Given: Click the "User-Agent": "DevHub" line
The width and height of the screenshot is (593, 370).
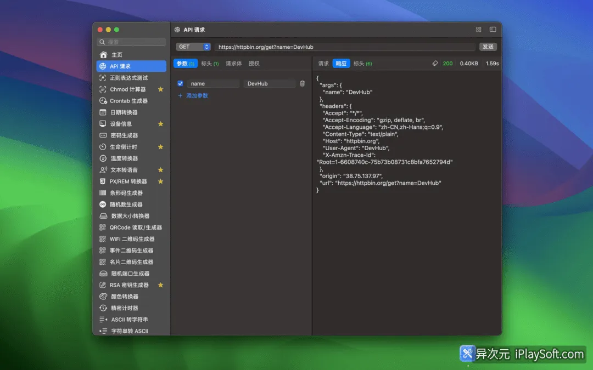Looking at the screenshot, I should coord(356,148).
